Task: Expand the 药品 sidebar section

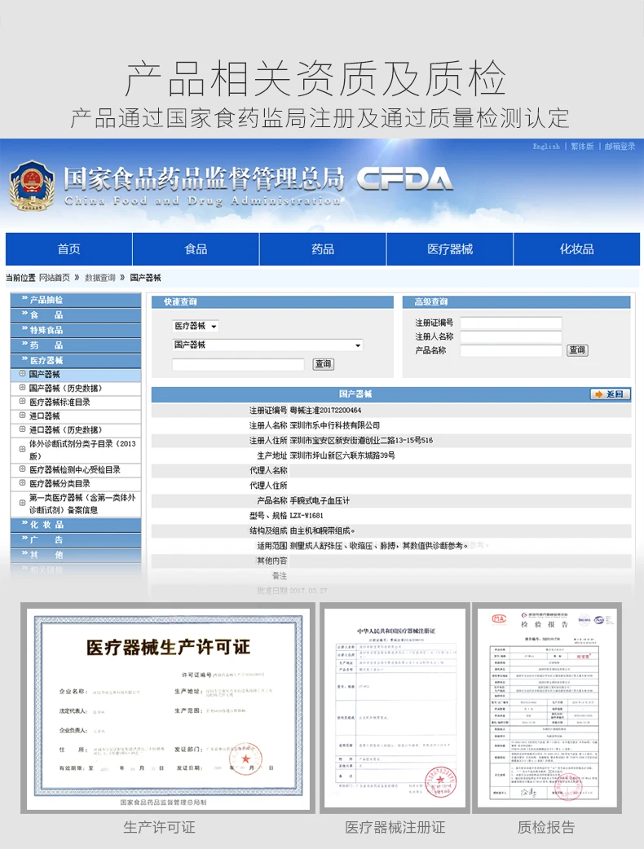Action: (x=76, y=345)
